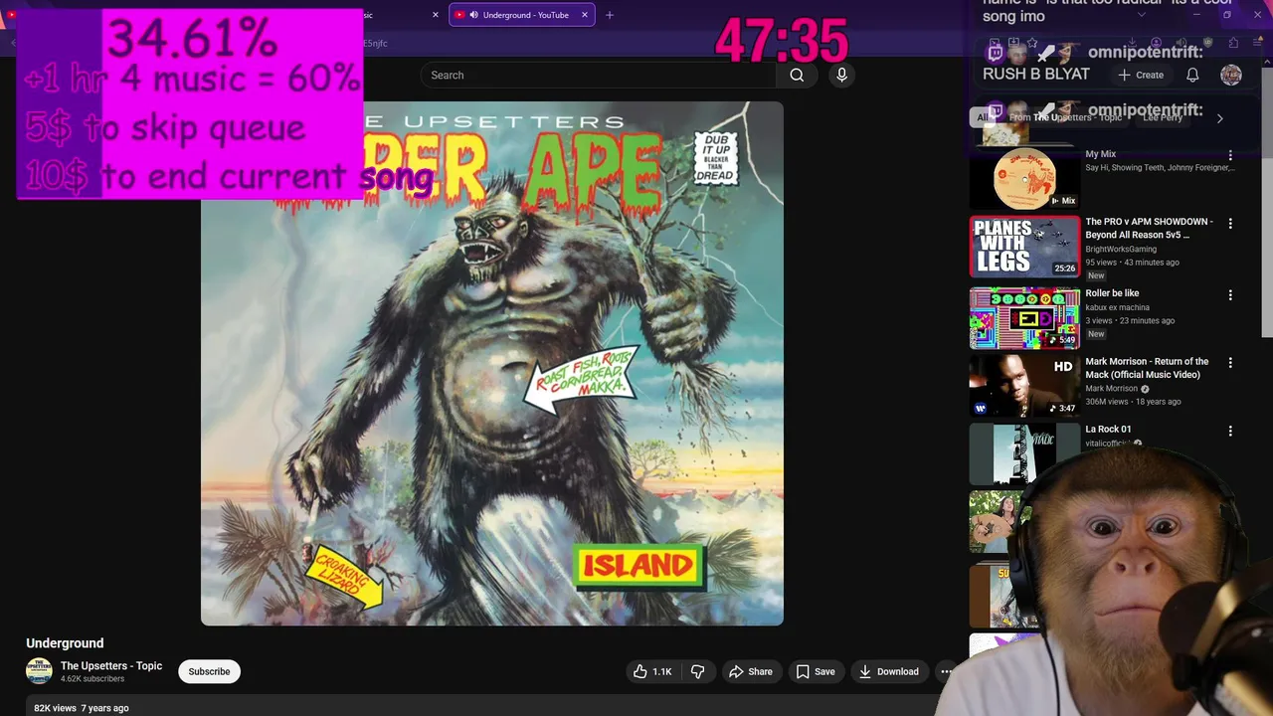
Task: Open the My Mix playlist thumbnail
Action: (x=1024, y=178)
